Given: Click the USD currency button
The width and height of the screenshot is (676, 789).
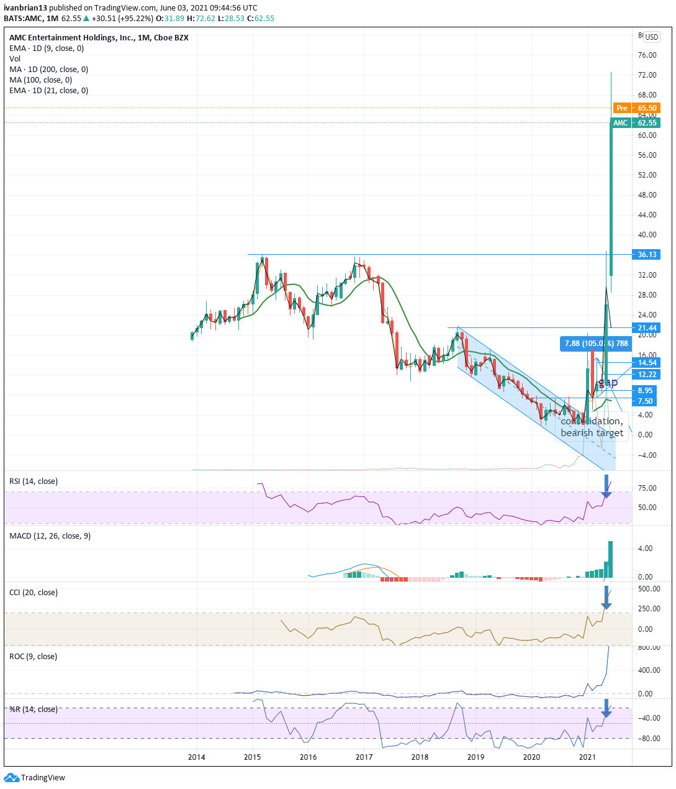Looking at the screenshot, I should pyautogui.click(x=651, y=37).
